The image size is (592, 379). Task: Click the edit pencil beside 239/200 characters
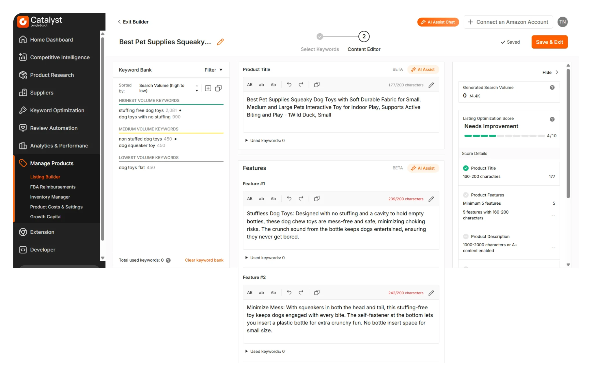(x=431, y=199)
